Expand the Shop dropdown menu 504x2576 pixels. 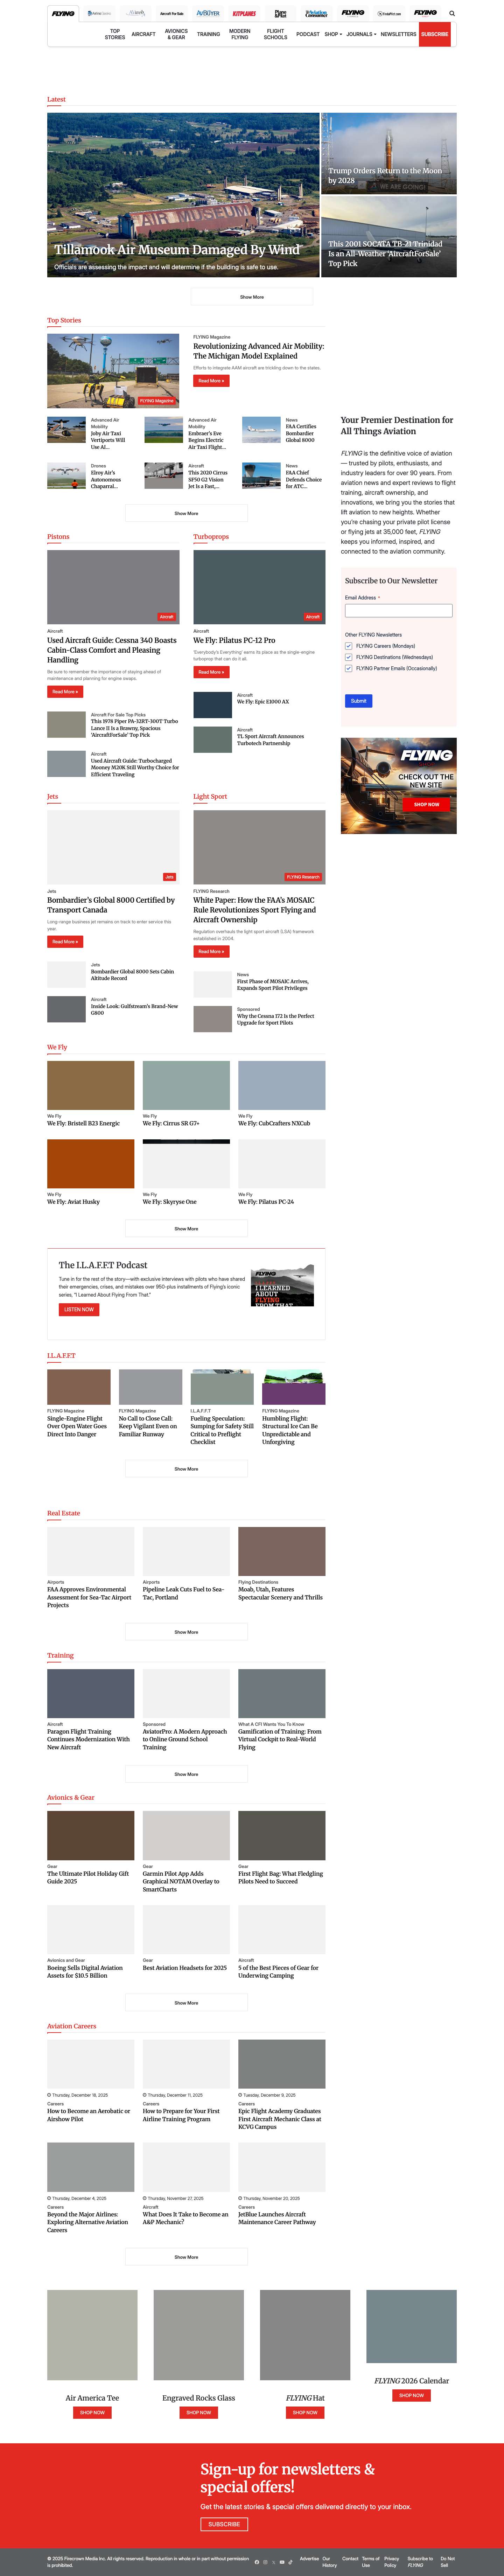(333, 34)
